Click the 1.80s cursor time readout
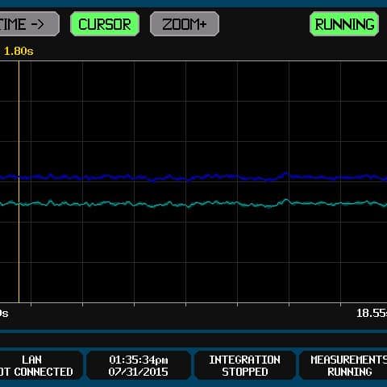The height and width of the screenshot is (387, 387). [x=19, y=51]
